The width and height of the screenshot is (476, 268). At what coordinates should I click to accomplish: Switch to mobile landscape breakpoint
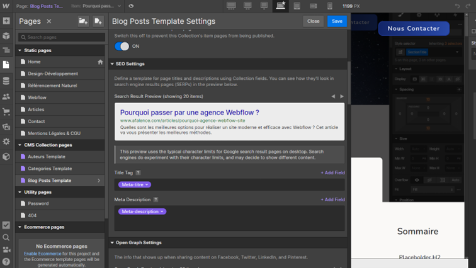point(314,6)
